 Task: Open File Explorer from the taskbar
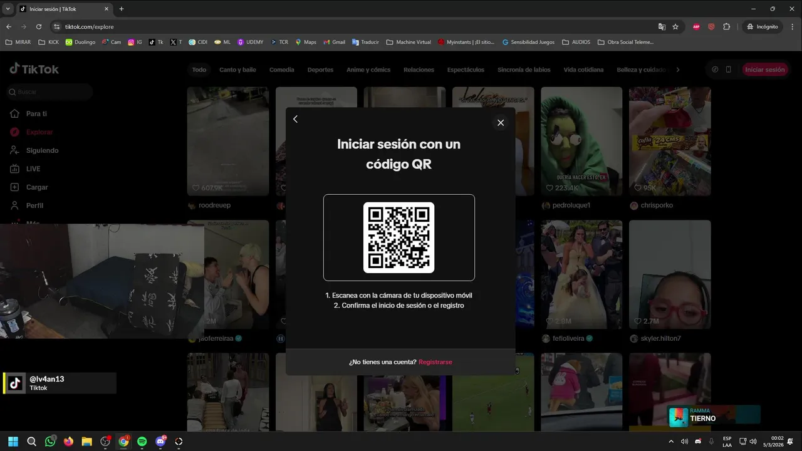tap(86, 442)
